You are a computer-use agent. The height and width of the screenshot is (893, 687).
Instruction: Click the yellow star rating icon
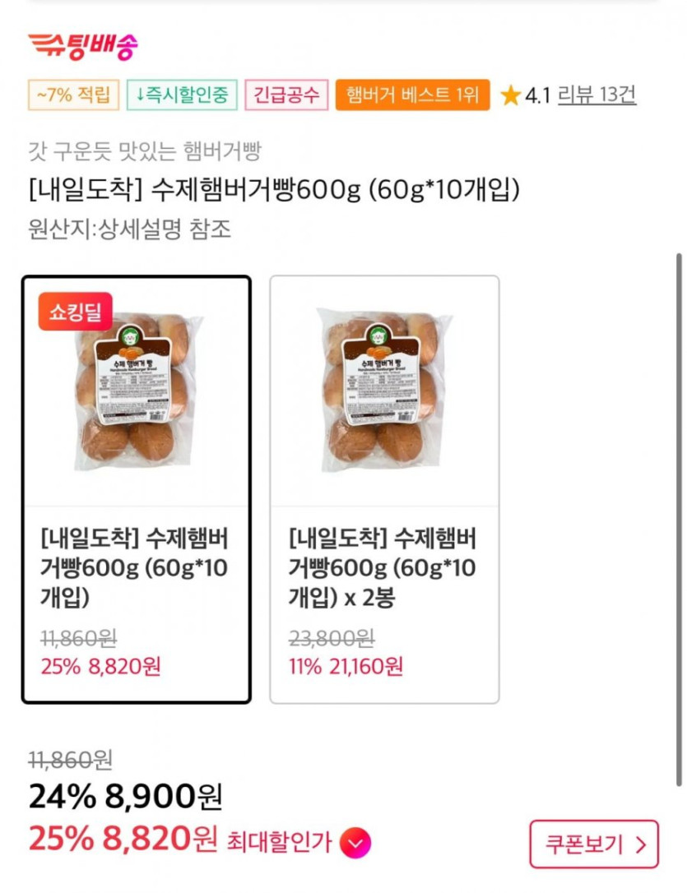[x=510, y=96]
